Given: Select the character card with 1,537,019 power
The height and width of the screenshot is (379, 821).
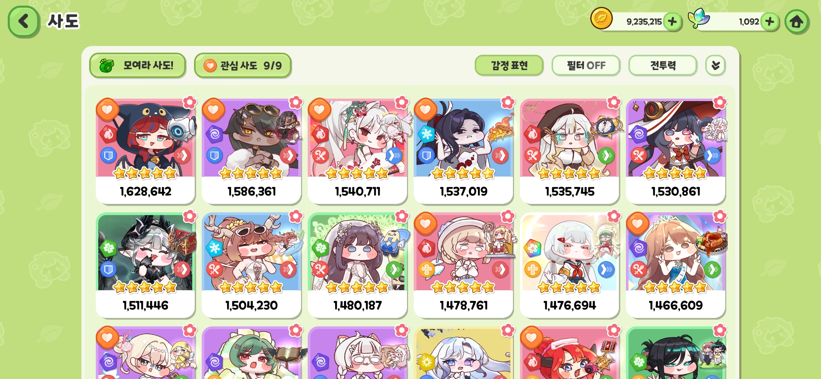Looking at the screenshot, I should pyautogui.click(x=463, y=152).
